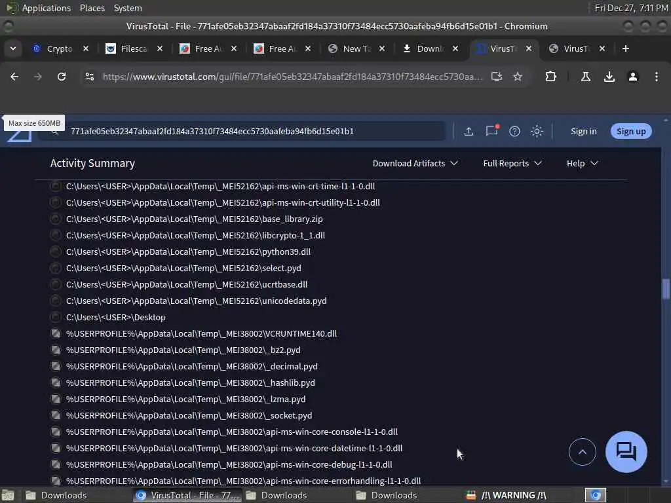Click the scroll-to-top arrow button

point(582,452)
